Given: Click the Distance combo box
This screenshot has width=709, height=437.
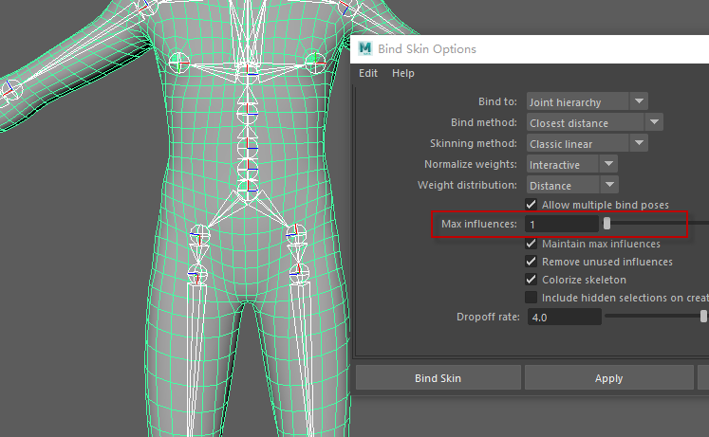Looking at the screenshot, I should 563,185.
